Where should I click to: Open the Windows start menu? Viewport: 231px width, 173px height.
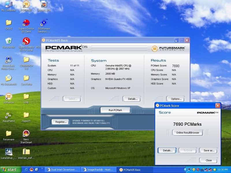pyautogui.click(x=11, y=170)
